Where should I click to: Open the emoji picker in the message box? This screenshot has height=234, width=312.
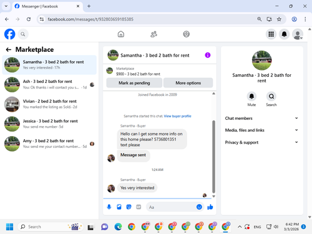click(x=199, y=207)
